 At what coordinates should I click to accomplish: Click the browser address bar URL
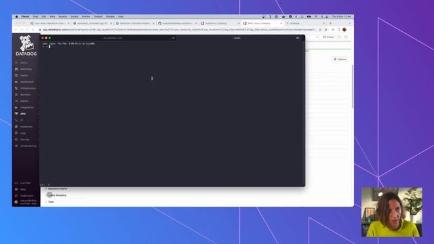coord(178,30)
